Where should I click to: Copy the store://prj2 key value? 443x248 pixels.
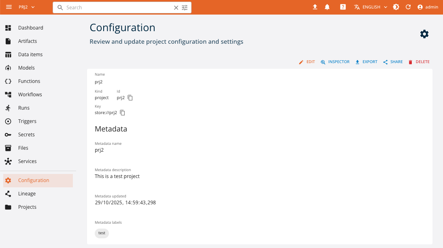[x=122, y=112]
